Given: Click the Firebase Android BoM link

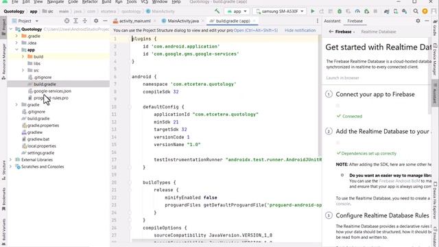Looking at the screenshot, I should [x=399, y=181].
